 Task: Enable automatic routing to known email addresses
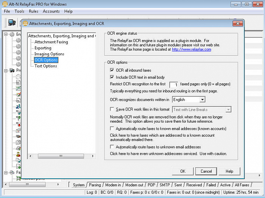tap(112, 128)
